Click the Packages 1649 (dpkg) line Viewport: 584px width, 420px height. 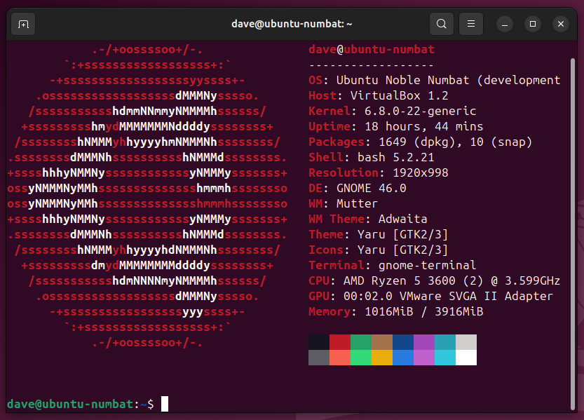click(x=420, y=142)
